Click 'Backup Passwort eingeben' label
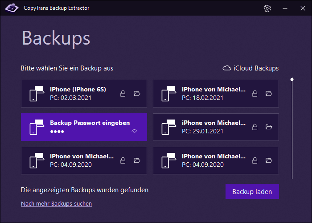Viewport: 312px width, 223px height. pos(90,123)
